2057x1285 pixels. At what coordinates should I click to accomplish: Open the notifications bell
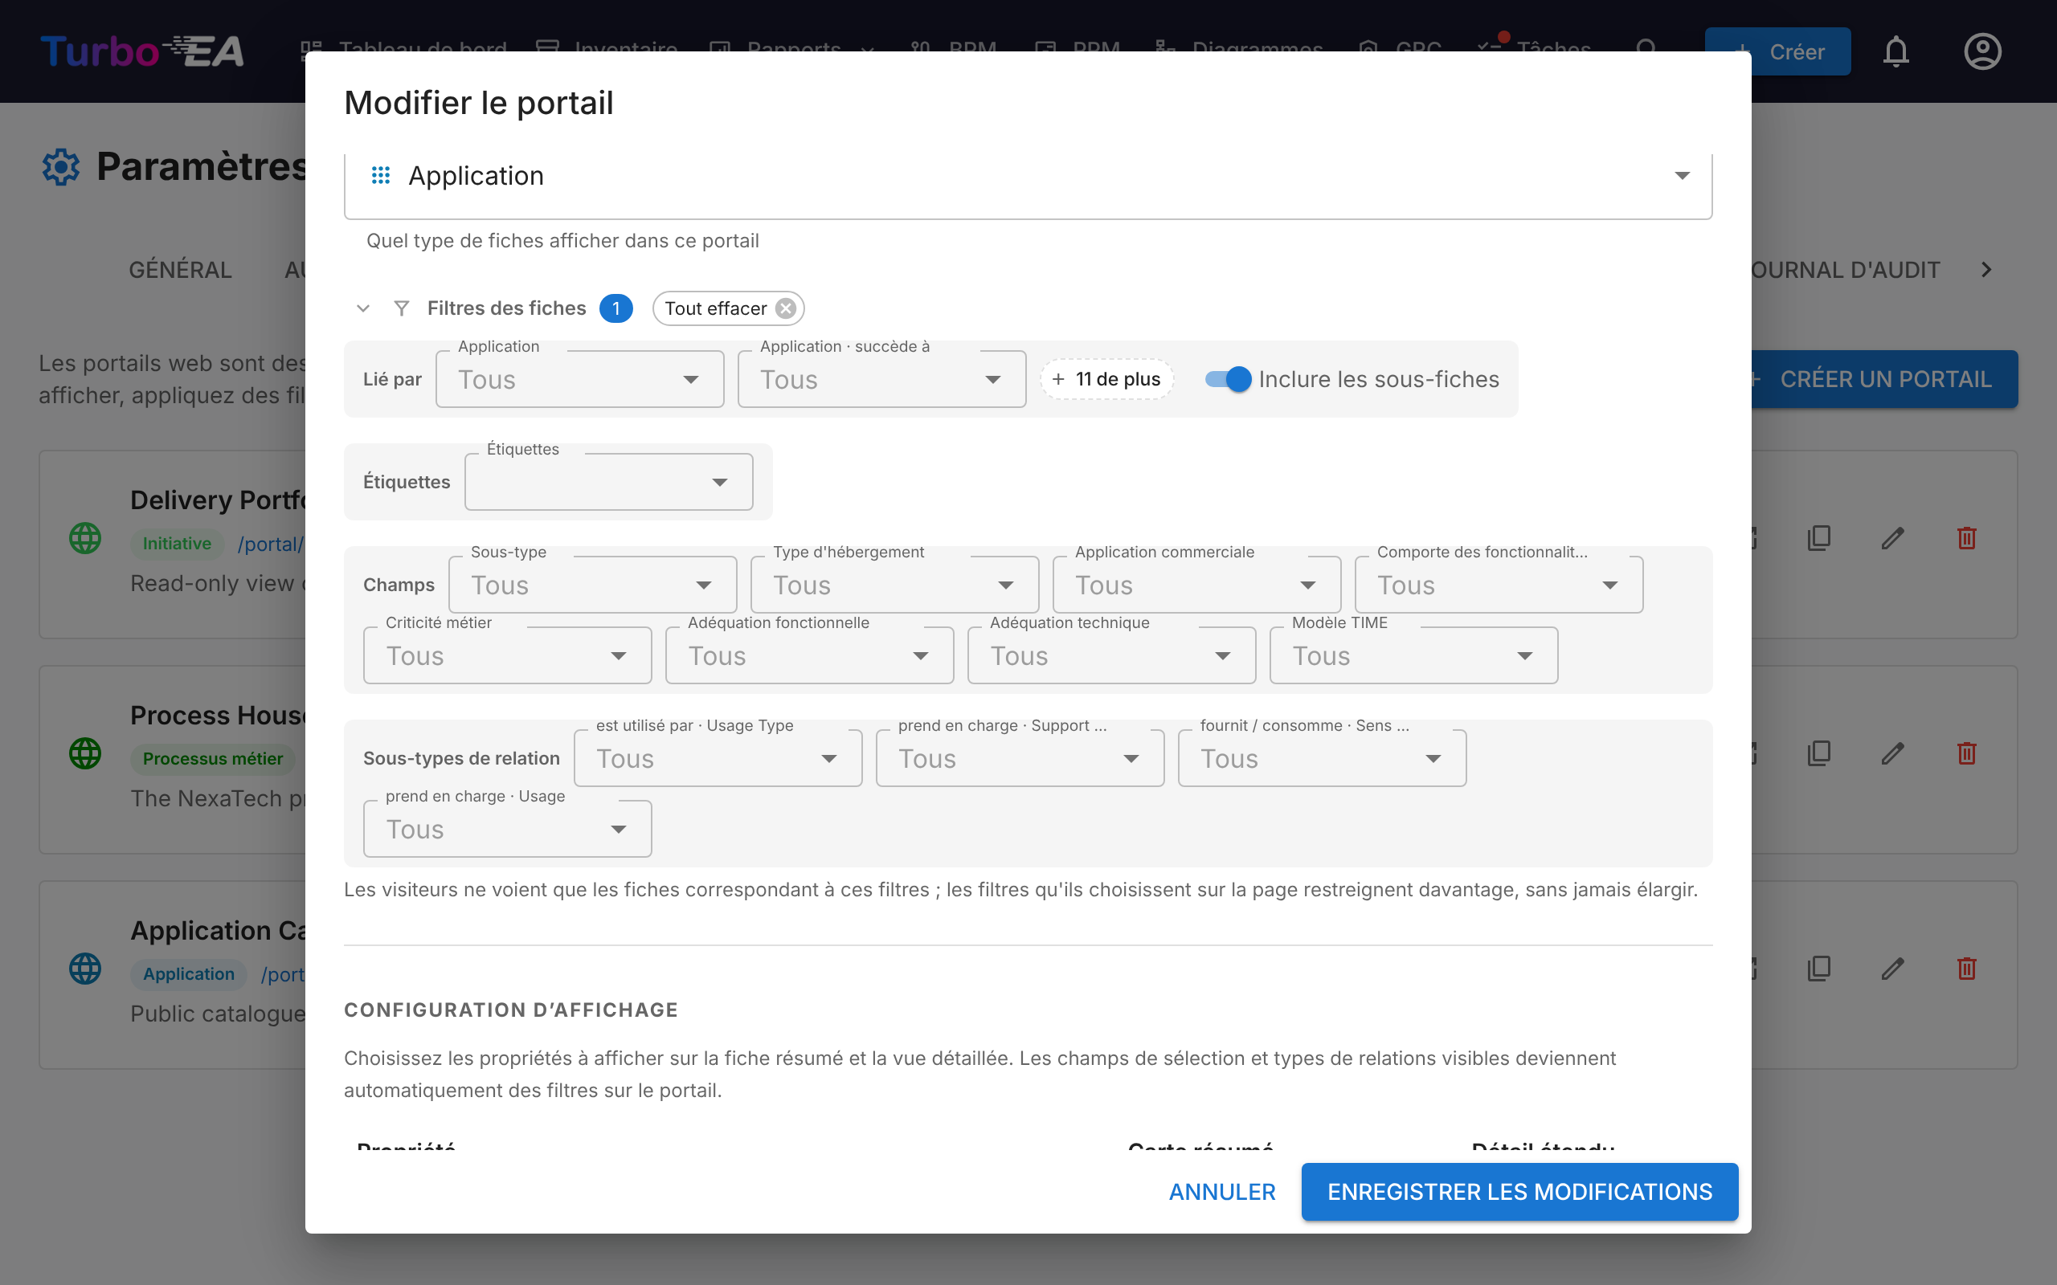[x=1895, y=52]
